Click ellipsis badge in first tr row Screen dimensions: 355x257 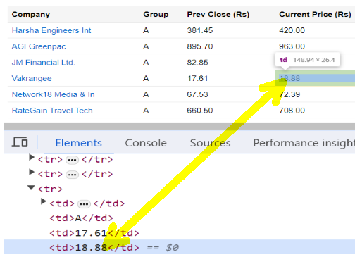click(x=72, y=161)
